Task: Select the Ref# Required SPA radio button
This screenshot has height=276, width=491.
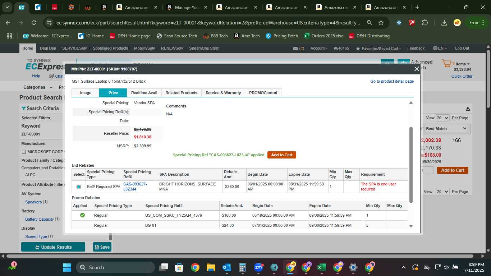Action: [x=79, y=187]
